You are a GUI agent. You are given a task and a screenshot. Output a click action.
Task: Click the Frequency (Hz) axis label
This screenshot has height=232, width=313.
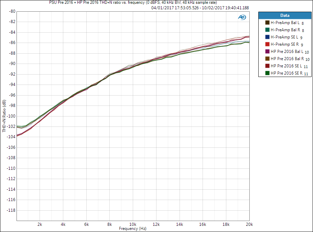(133, 229)
